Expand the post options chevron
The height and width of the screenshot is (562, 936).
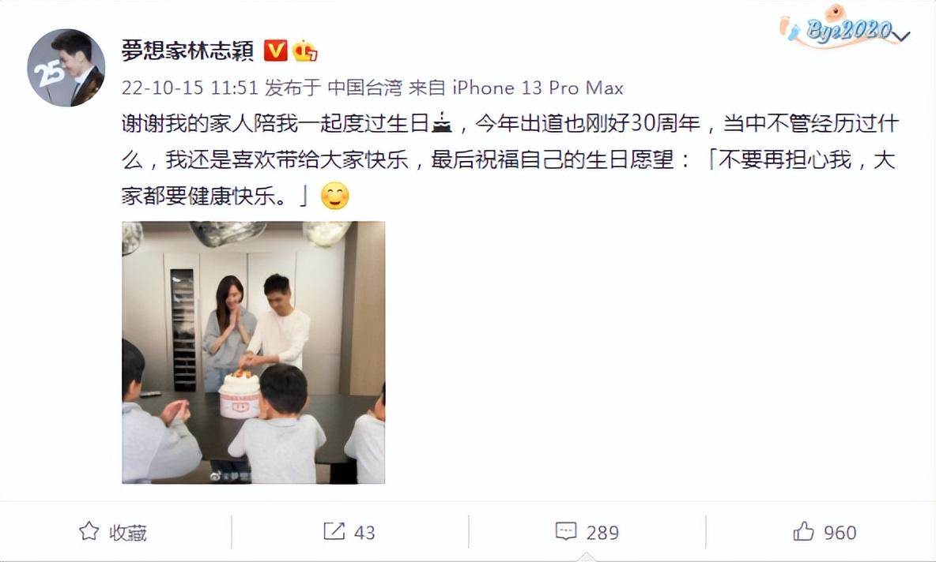coord(901,36)
